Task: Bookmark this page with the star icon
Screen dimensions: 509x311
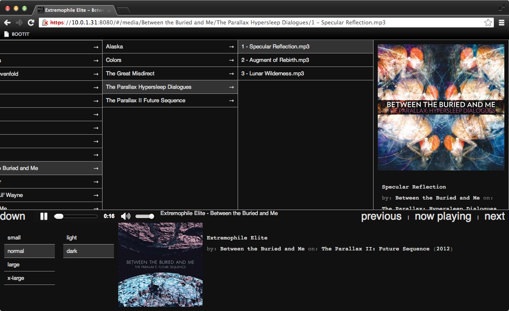Action: click(x=488, y=23)
